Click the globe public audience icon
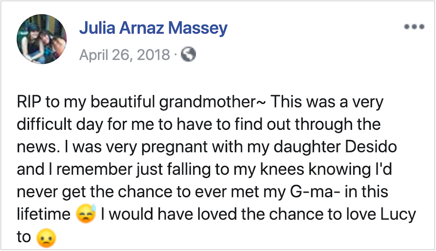Image resolution: width=436 pixels, height=251 pixels. [x=188, y=54]
